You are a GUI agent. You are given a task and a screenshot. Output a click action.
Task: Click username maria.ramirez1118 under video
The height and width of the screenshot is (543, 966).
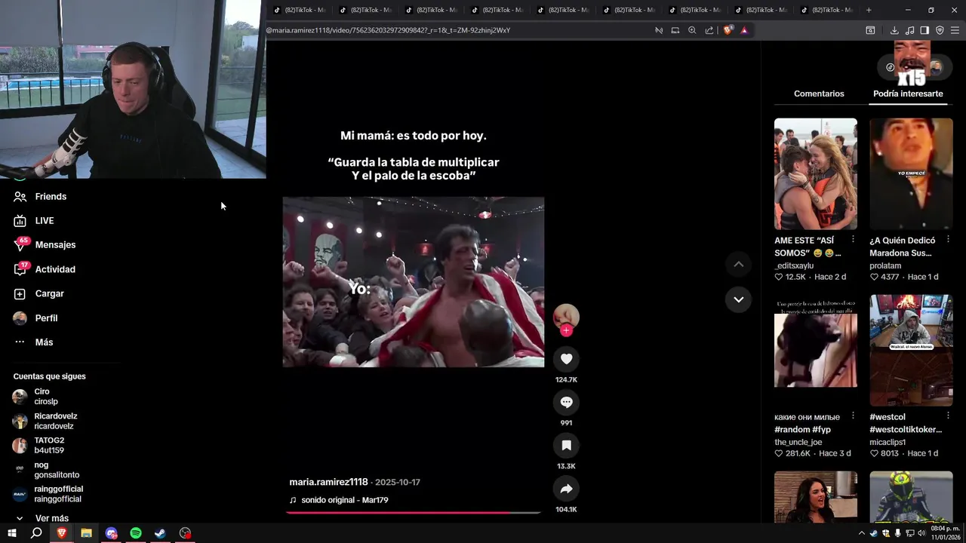(328, 482)
